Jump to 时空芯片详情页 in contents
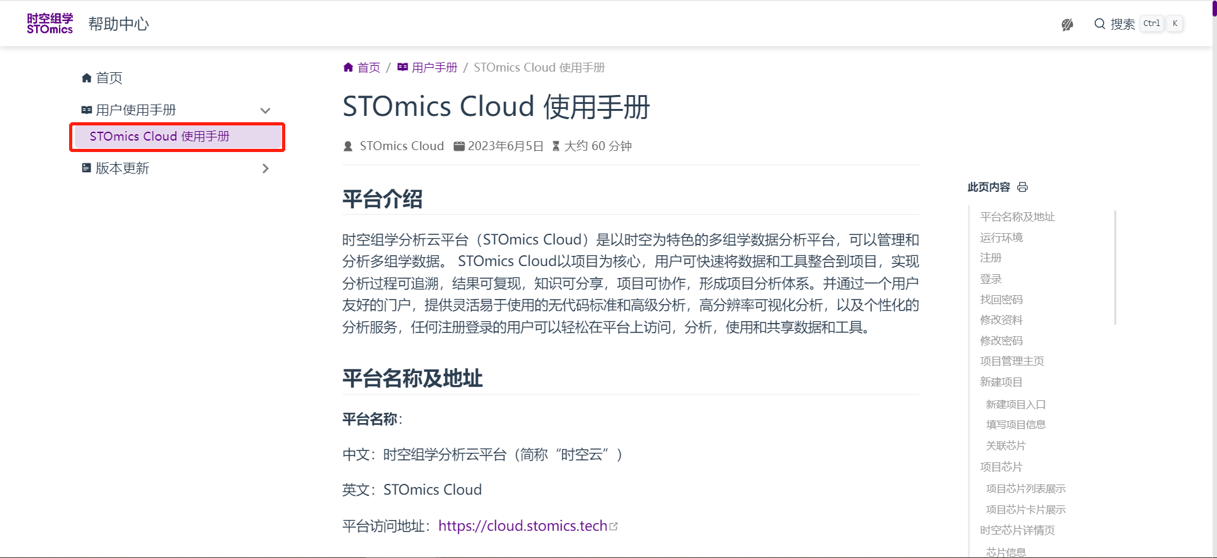The width and height of the screenshot is (1217, 558). [x=1017, y=530]
